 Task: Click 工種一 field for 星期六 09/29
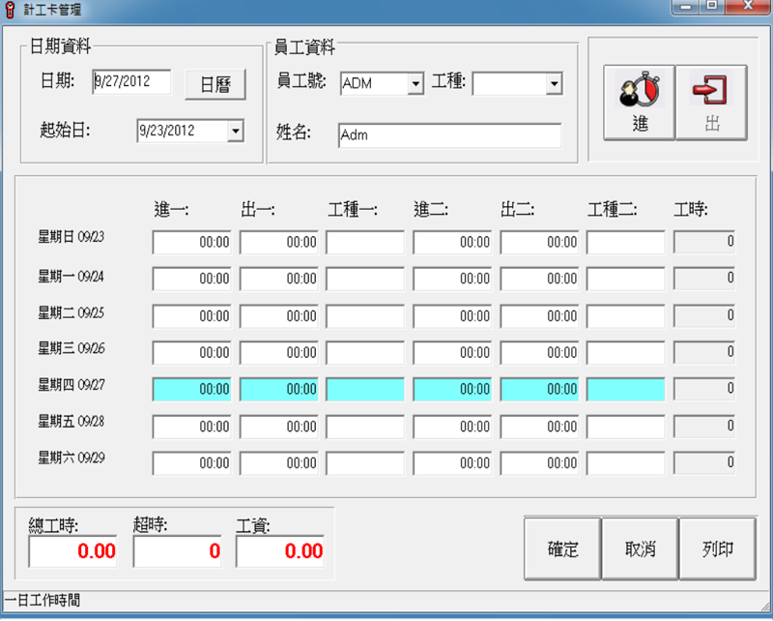365,463
